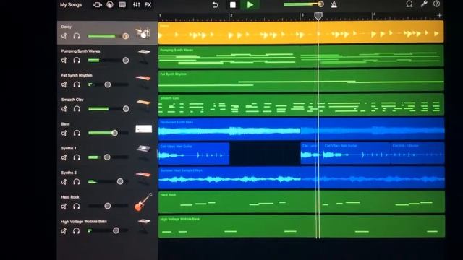Solo the Synths 2 track

77,182
